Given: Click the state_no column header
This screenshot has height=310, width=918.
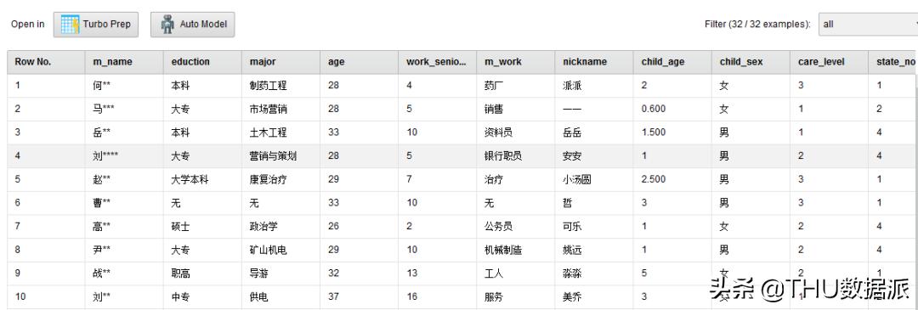Looking at the screenshot, I should (x=893, y=62).
